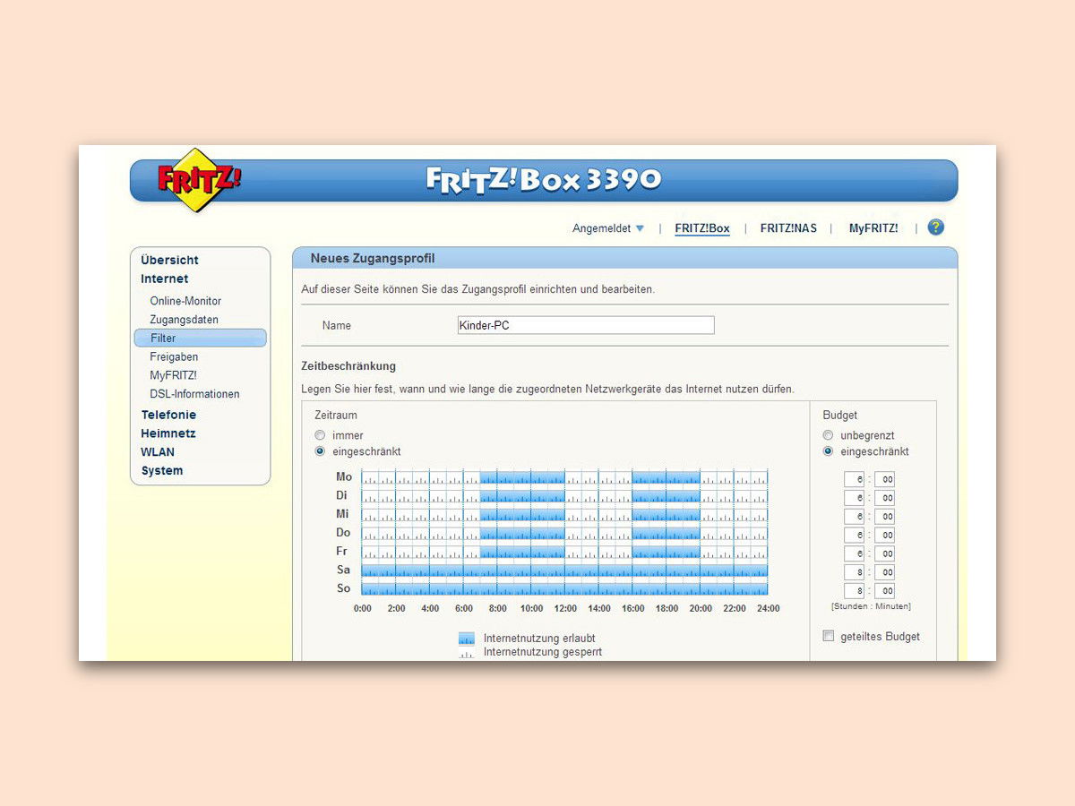1075x806 pixels.
Task: Click the So row in the time schedule
Action: (x=564, y=588)
